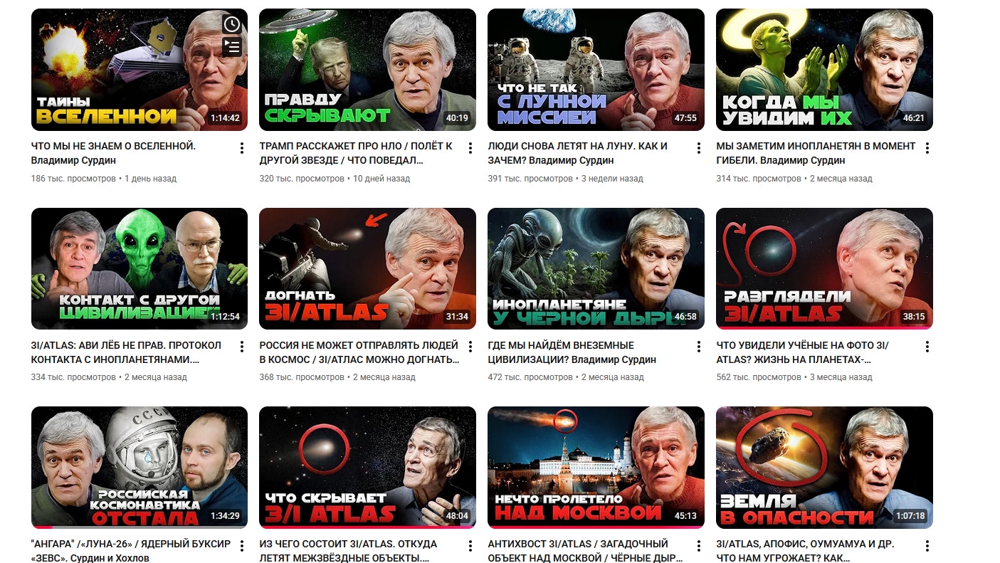
Task: Open the ТАЙНЫ ВСЕЛЕННОЙ video thumbnail
Action: click(140, 70)
